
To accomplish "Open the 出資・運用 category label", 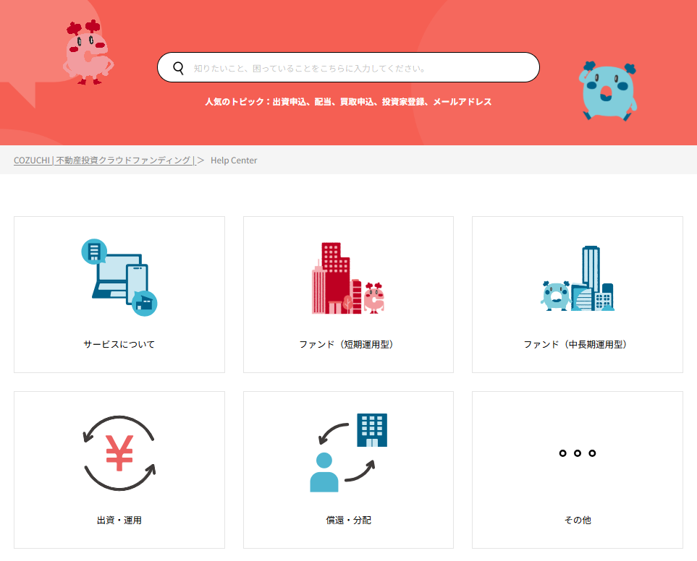I will tap(119, 521).
